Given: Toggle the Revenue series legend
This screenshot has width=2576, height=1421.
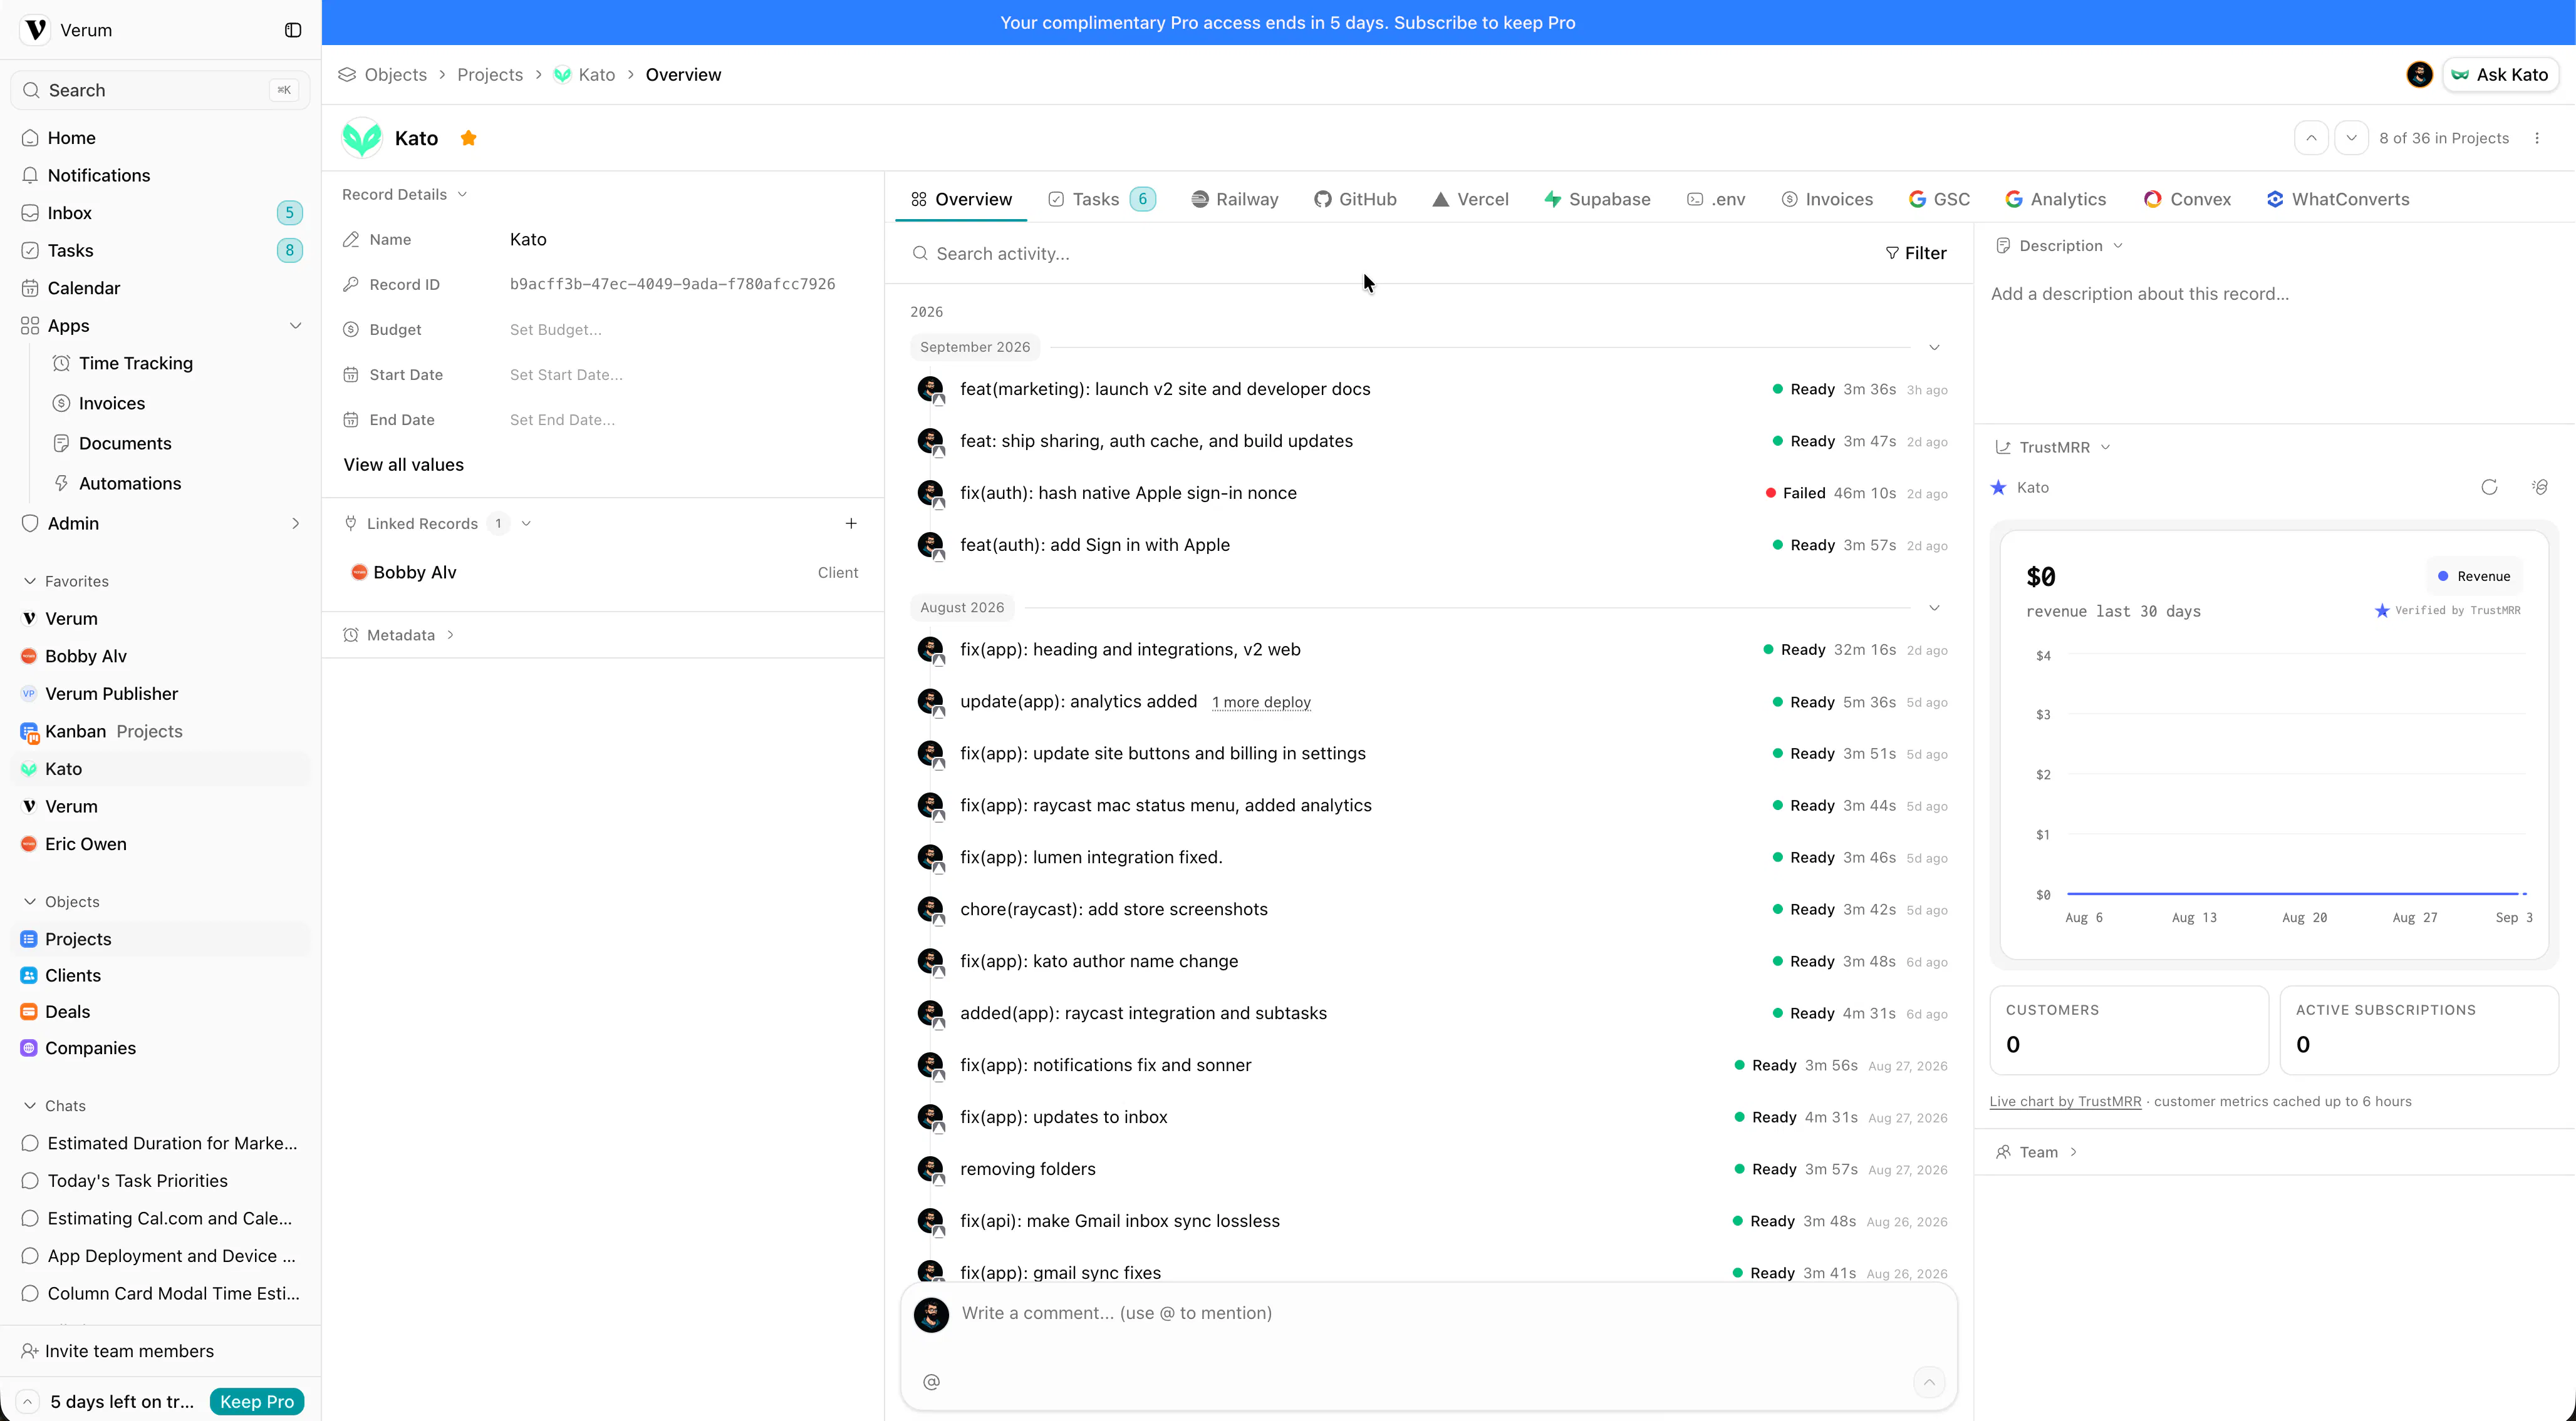Looking at the screenshot, I should (x=2473, y=575).
